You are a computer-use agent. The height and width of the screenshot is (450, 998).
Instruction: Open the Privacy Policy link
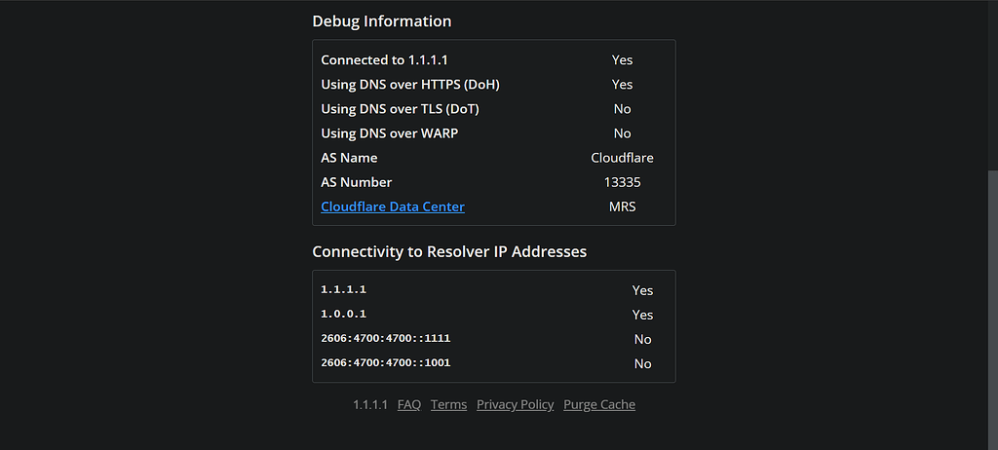515,404
